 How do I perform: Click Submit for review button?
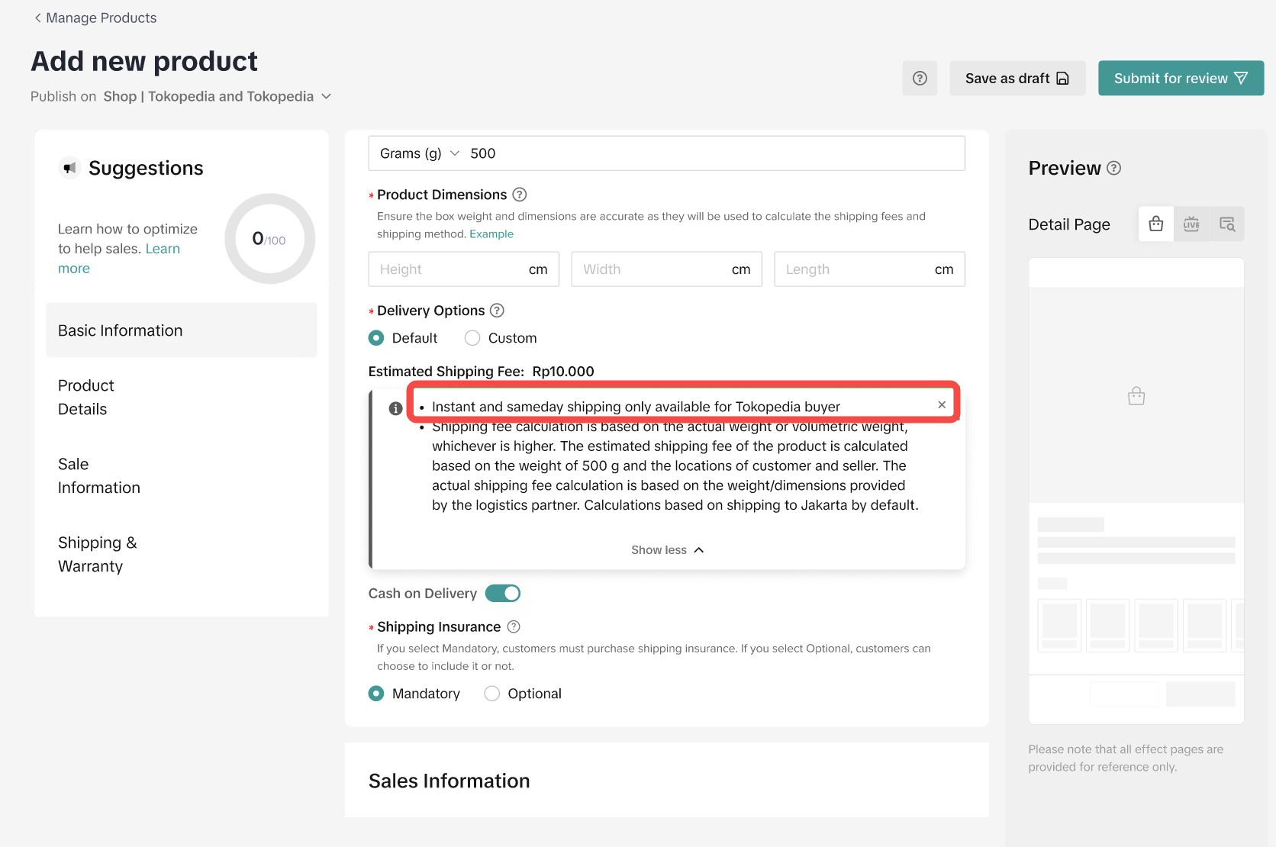coord(1180,79)
